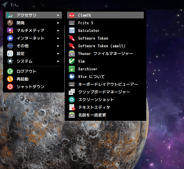This screenshot has width=184, height=169.
Task: Click the red power icon for シャットダウン
Action: 10,87
